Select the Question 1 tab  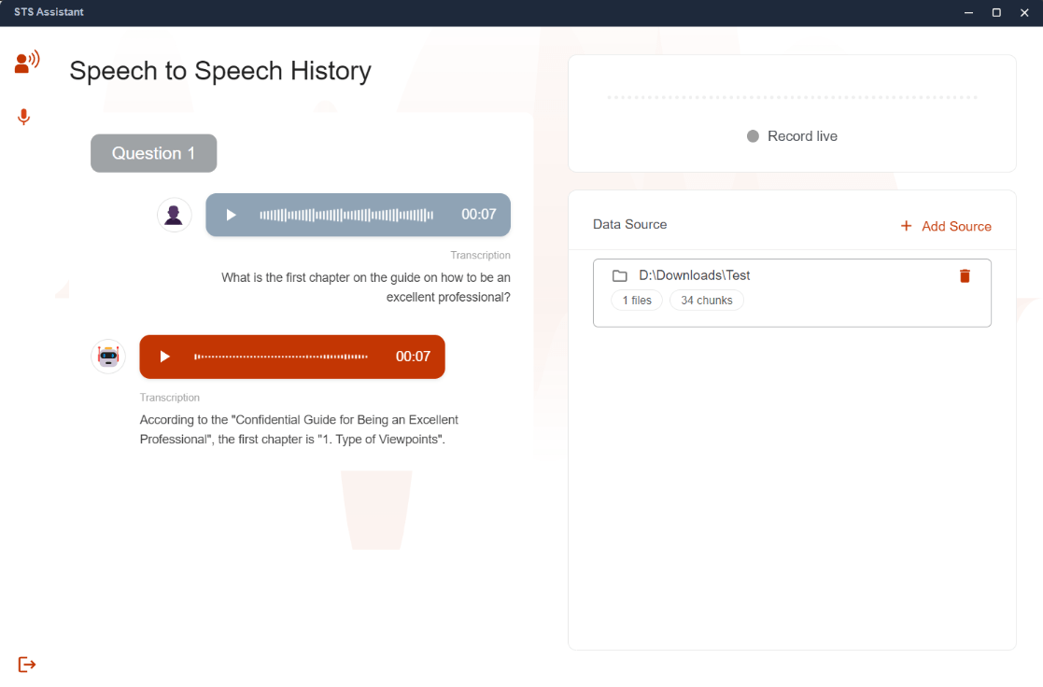pyautogui.click(x=153, y=153)
